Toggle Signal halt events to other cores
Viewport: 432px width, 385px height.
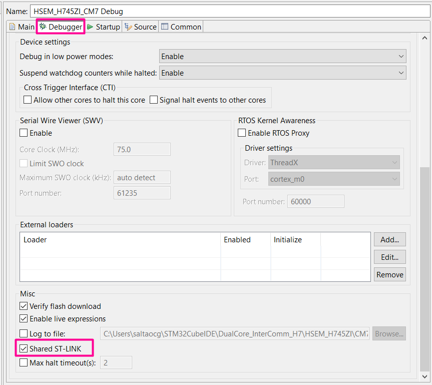coord(154,100)
